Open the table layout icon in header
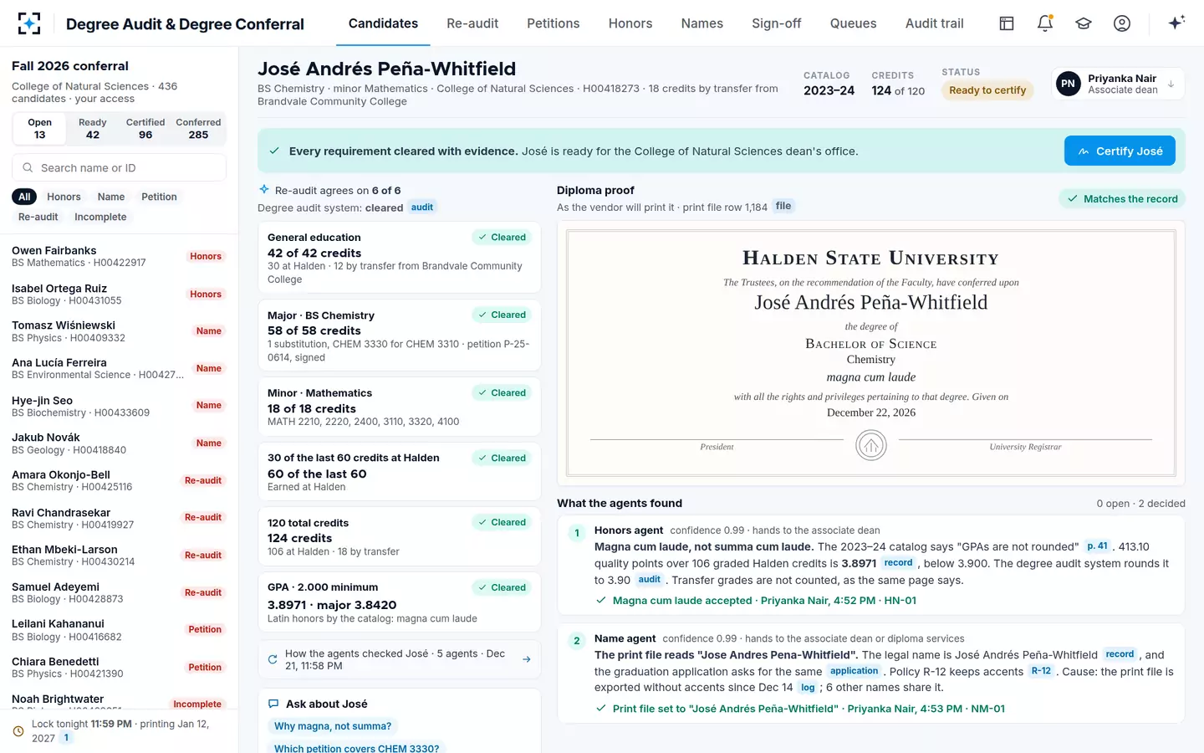1204x753 pixels. click(1007, 23)
